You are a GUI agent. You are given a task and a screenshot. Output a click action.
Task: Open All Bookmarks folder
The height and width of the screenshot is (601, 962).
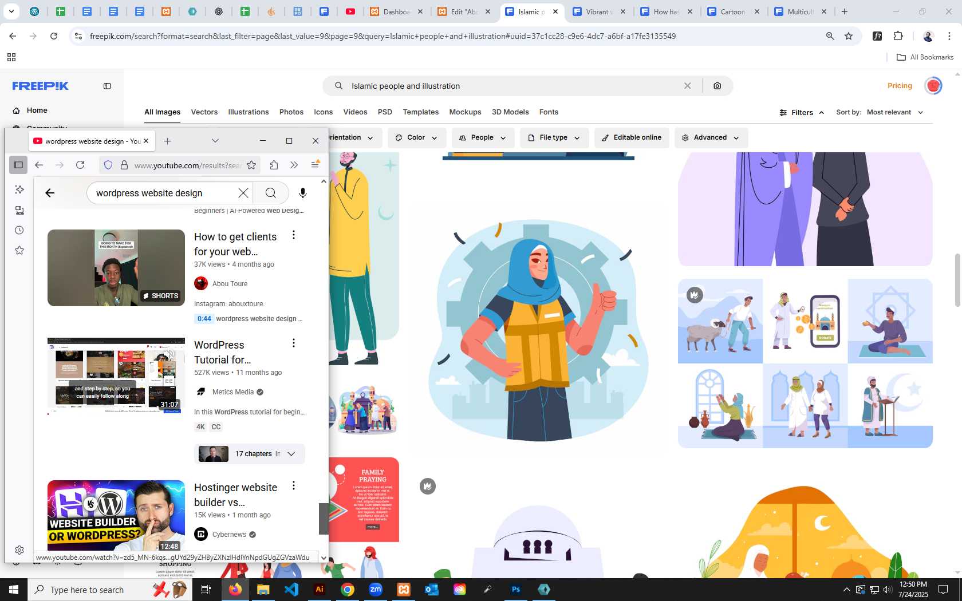tap(925, 57)
